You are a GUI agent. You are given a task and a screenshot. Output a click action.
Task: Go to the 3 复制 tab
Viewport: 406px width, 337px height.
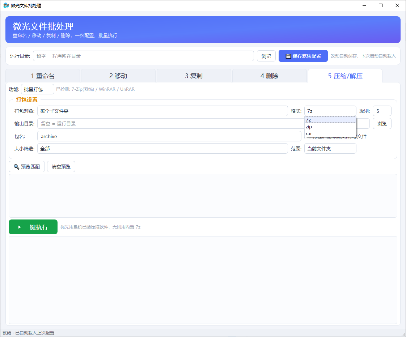tap(194, 76)
